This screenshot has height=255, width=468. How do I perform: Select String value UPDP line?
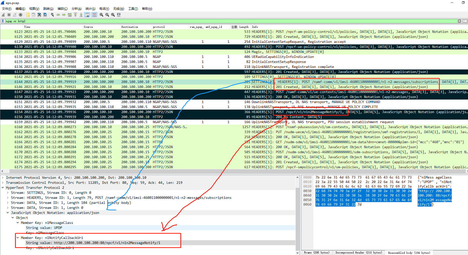pyautogui.click(x=148, y=228)
